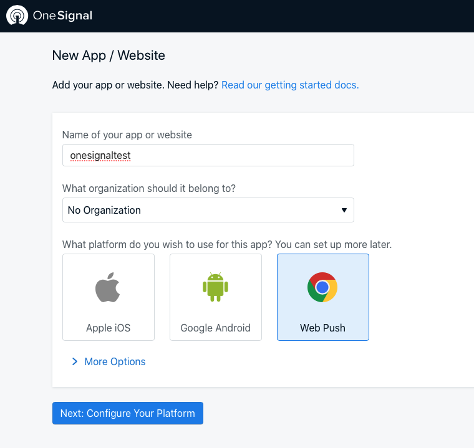Viewport: 474px width, 448px height.
Task: Click the Chrome logo icon
Action: [x=322, y=287]
